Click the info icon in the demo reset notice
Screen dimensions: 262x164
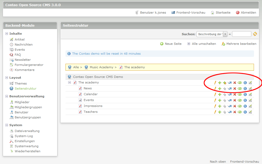69,54
